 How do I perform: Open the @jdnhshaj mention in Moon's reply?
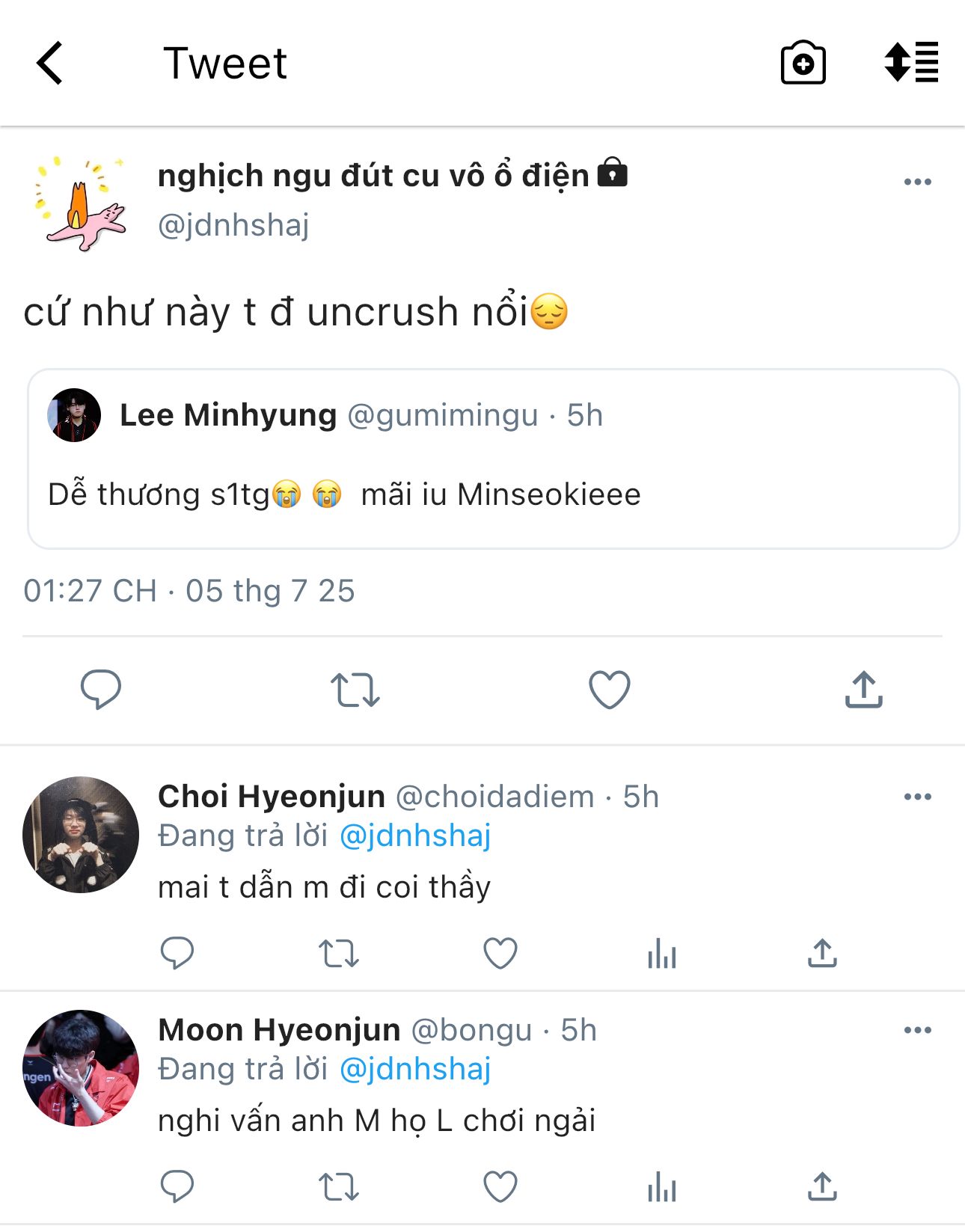pos(415,1069)
